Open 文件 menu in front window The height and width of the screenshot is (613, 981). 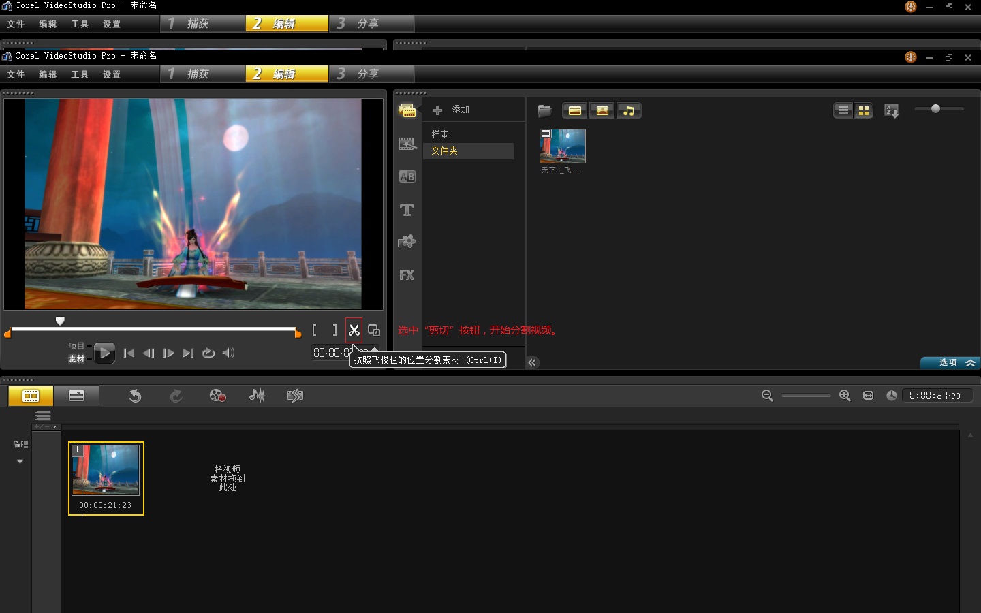(16, 74)
